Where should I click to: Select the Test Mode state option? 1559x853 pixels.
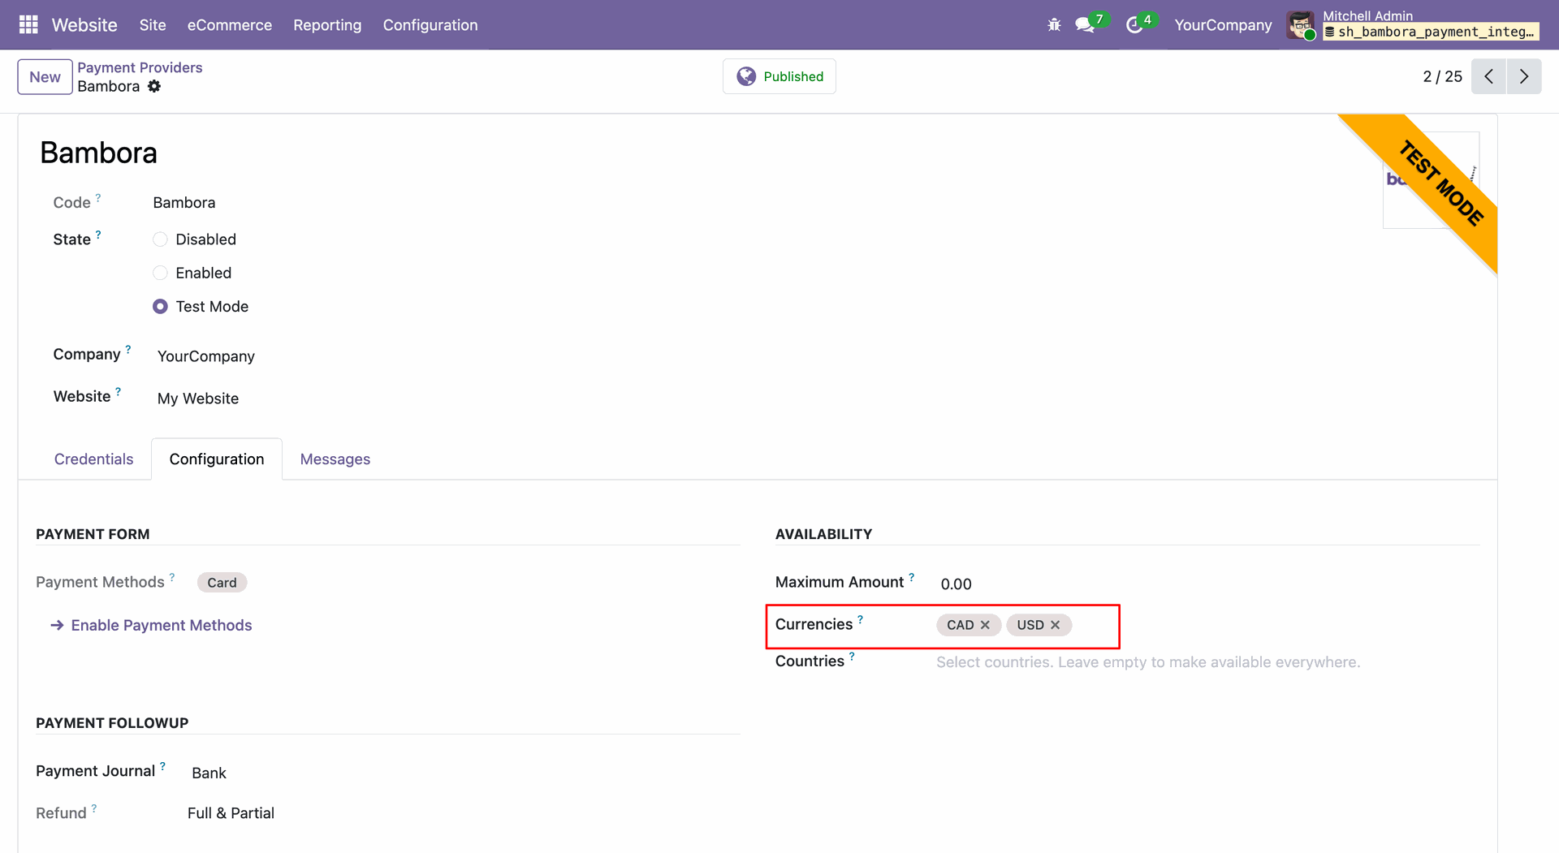pos(160,307)
